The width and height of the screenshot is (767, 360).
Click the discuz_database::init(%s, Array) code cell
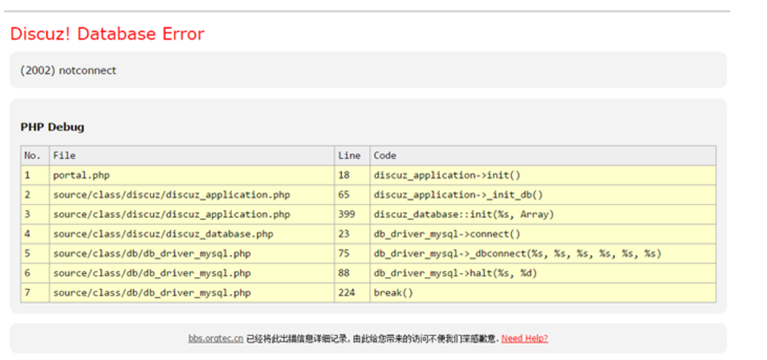pos(463,215)
